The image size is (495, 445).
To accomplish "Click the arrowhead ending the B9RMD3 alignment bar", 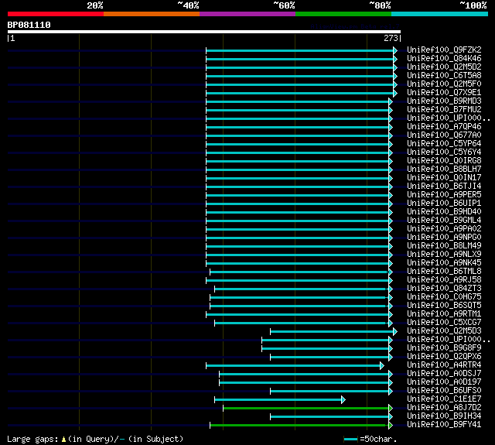I will pyautogui.click(x=391, y=101).
